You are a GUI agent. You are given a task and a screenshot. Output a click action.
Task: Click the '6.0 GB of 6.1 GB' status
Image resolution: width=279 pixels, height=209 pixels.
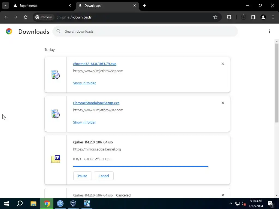point(97,159)
